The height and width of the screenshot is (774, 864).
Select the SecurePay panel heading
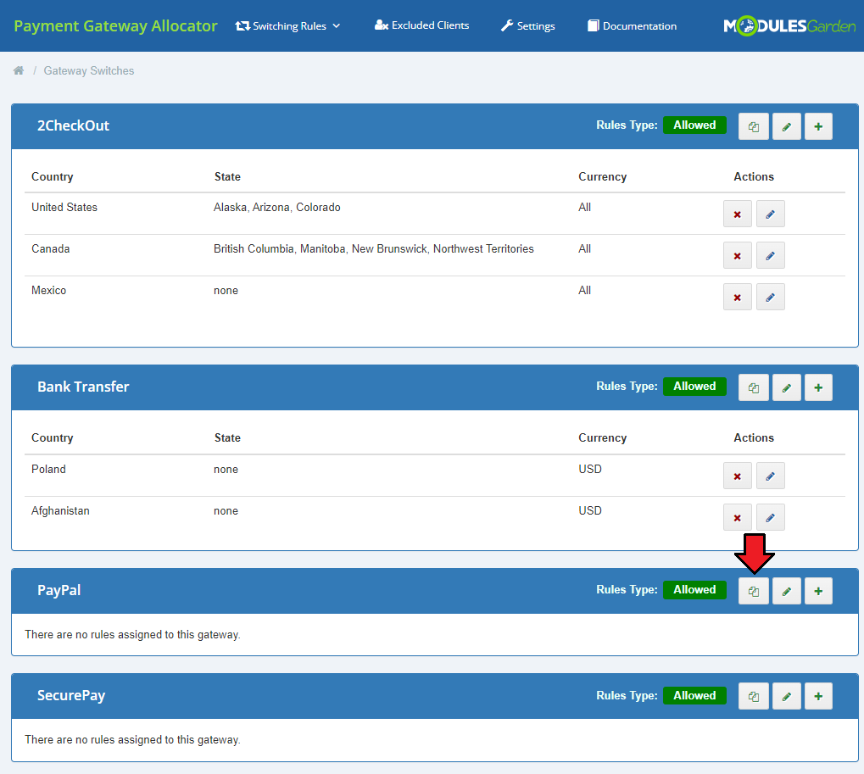[71, 696]
